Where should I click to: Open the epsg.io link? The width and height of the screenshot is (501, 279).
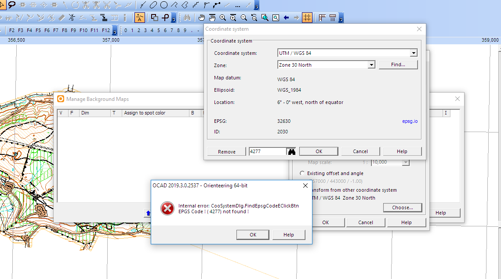click(x=410, y=121)
